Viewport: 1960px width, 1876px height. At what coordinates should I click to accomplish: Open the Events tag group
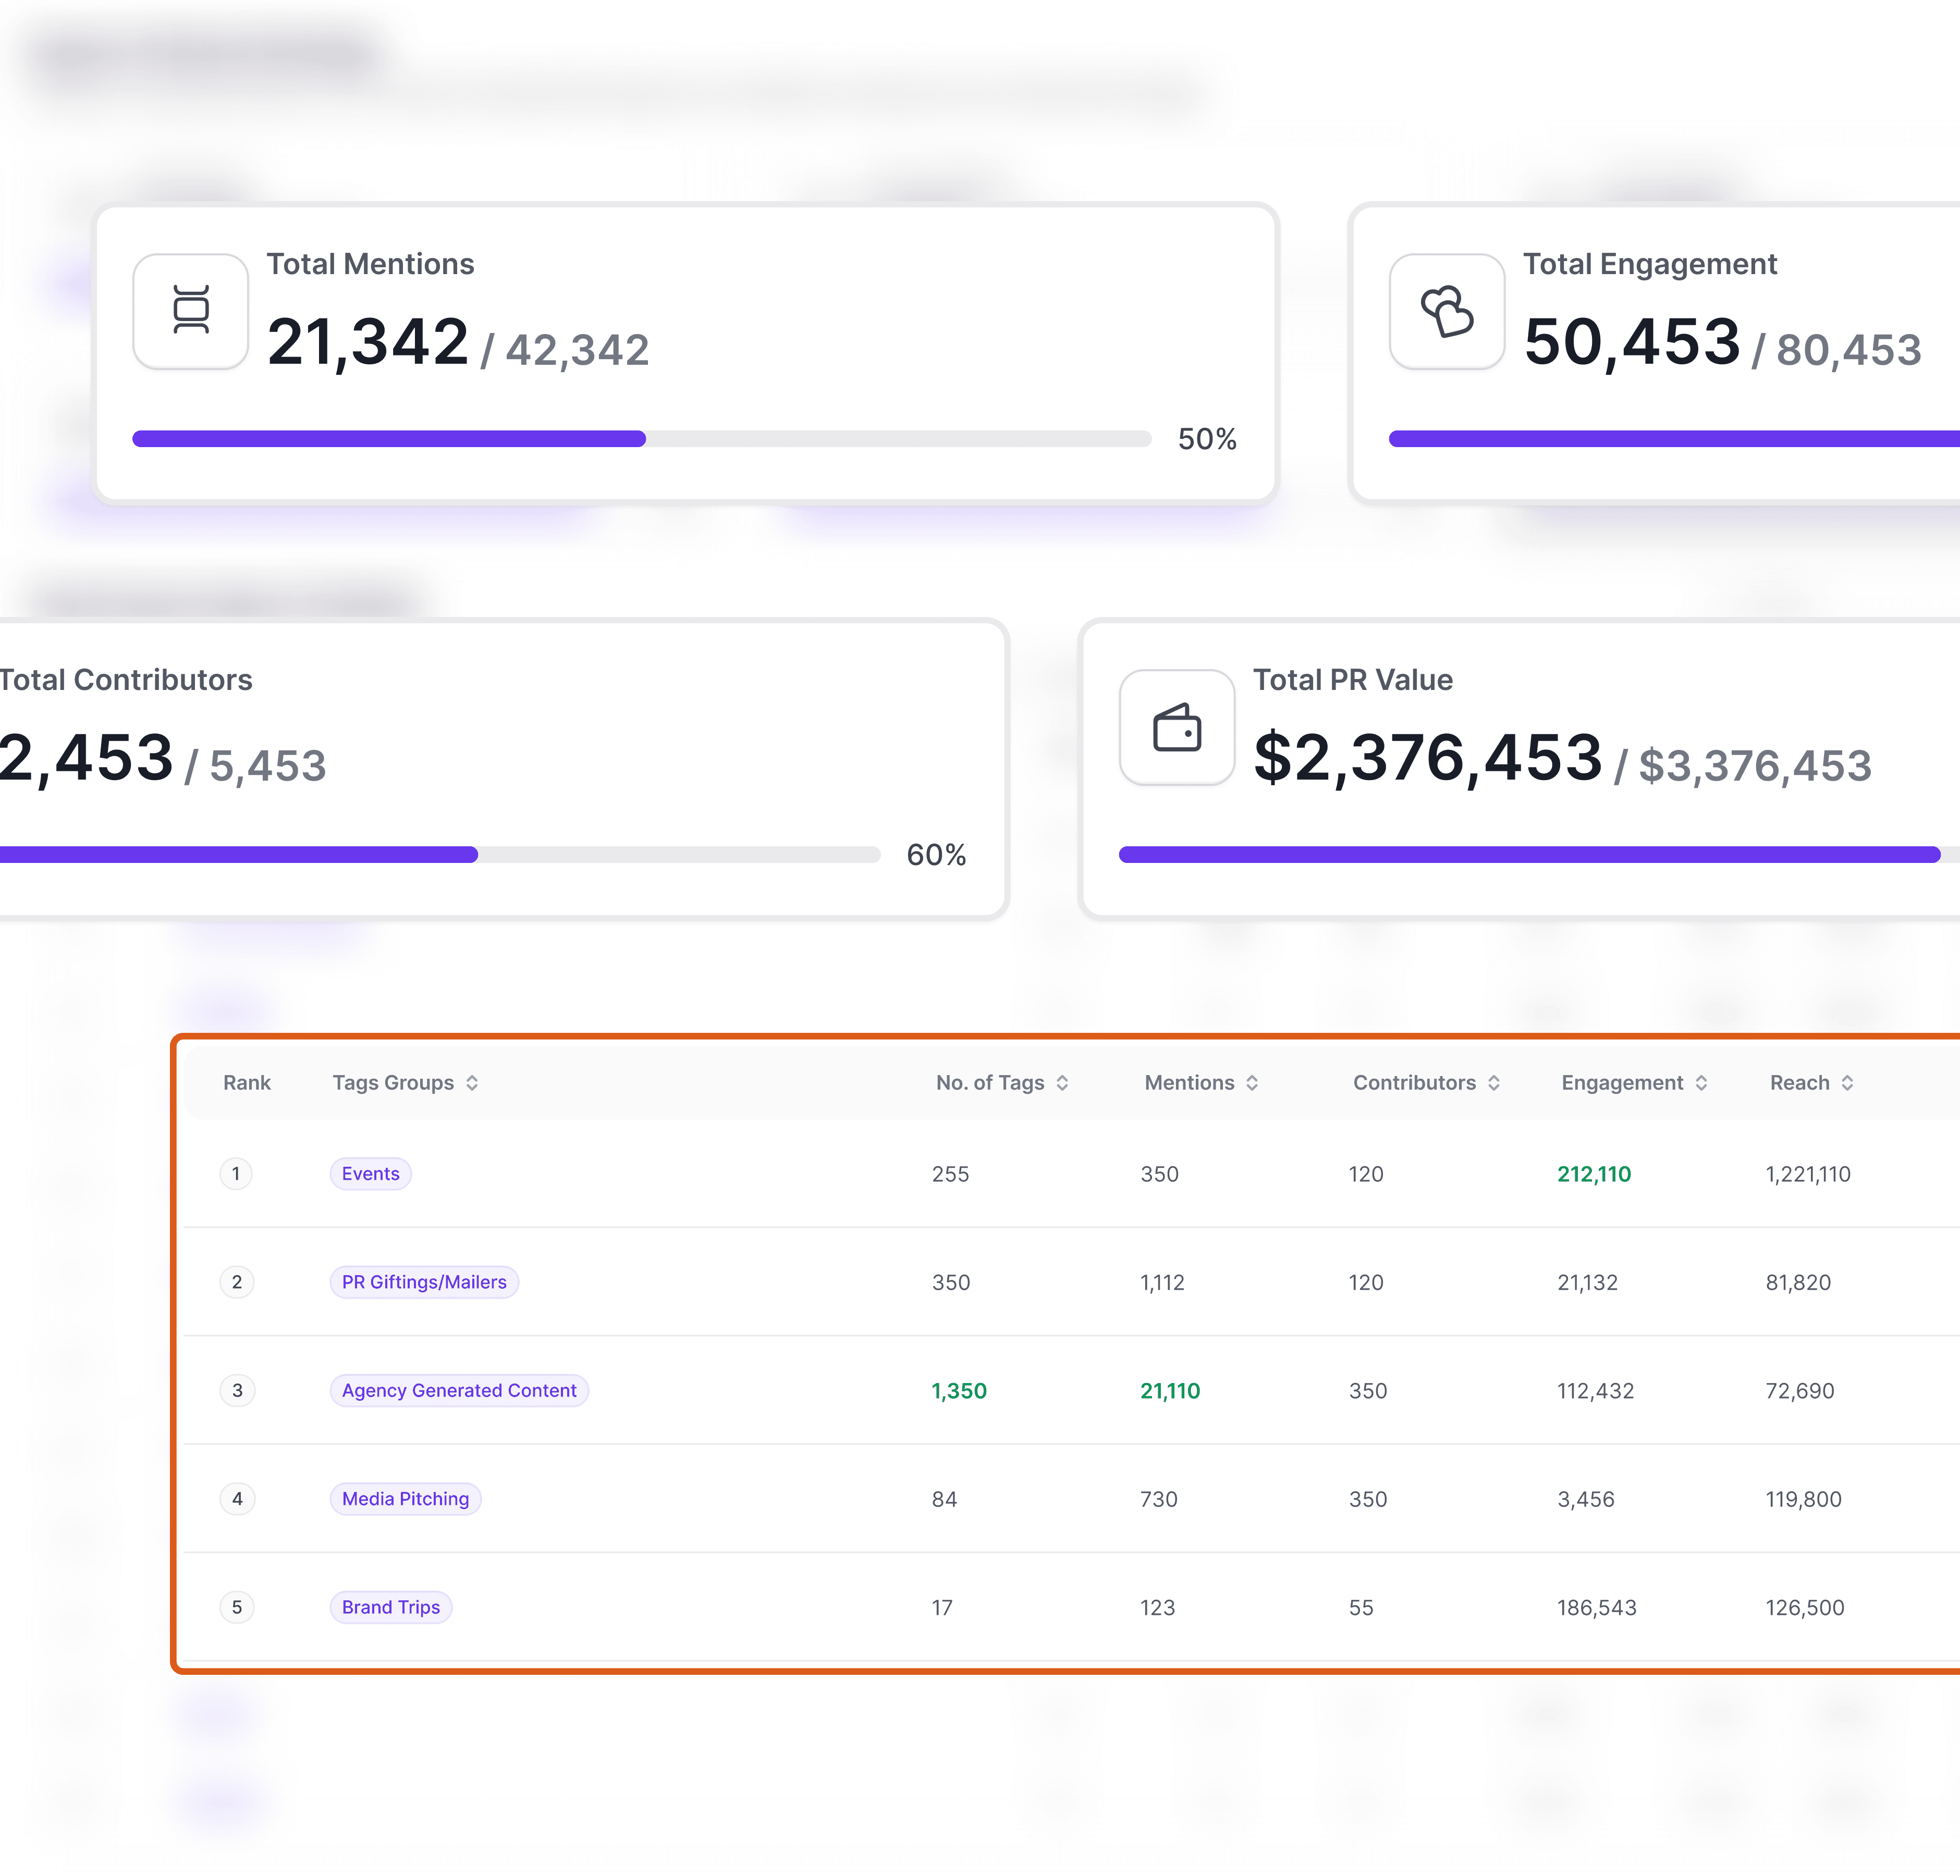(370, 1174)
